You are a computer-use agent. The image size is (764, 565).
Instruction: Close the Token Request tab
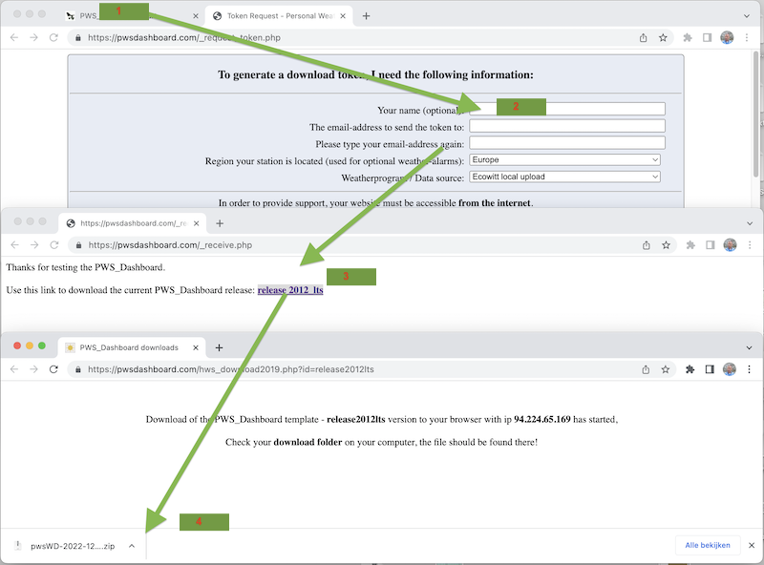343,16
